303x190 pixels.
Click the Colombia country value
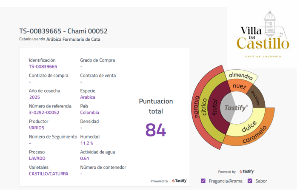[x=89, y=113]
